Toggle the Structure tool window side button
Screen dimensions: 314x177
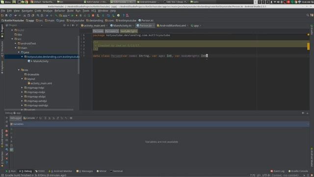2,49
